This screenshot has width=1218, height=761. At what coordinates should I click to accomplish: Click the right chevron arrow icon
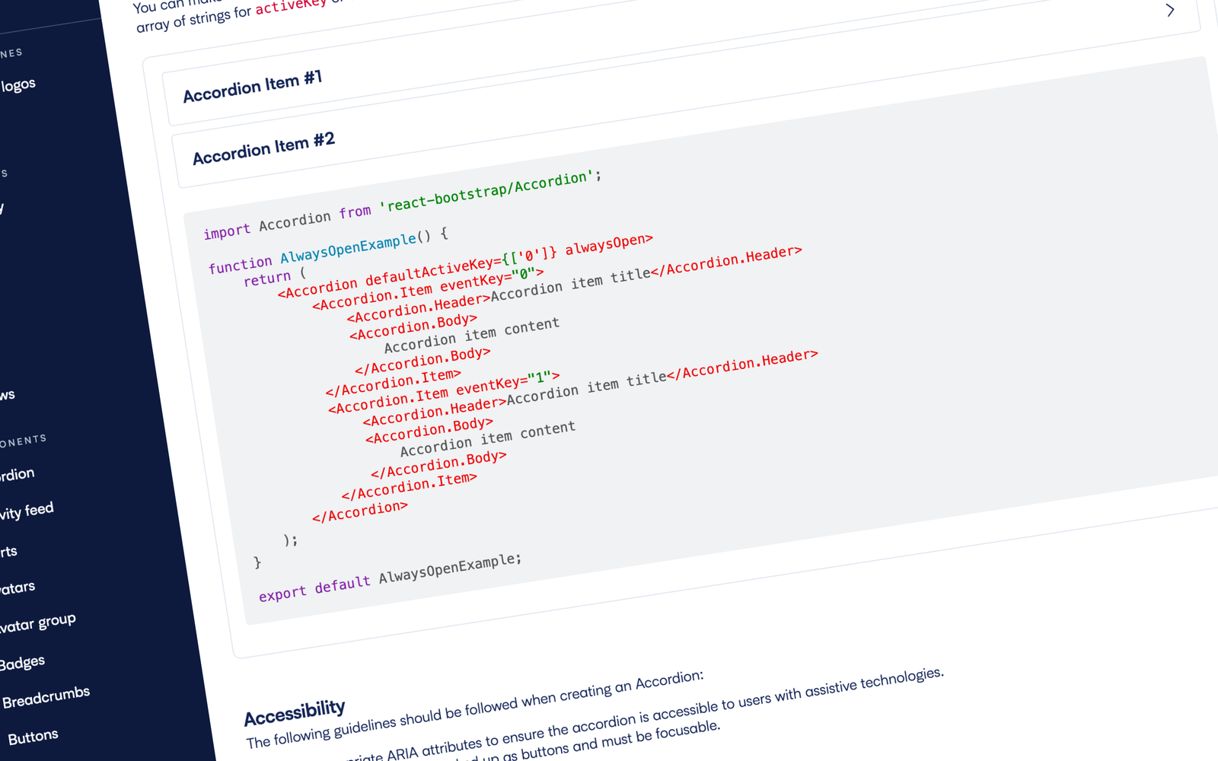point(1170,11)
